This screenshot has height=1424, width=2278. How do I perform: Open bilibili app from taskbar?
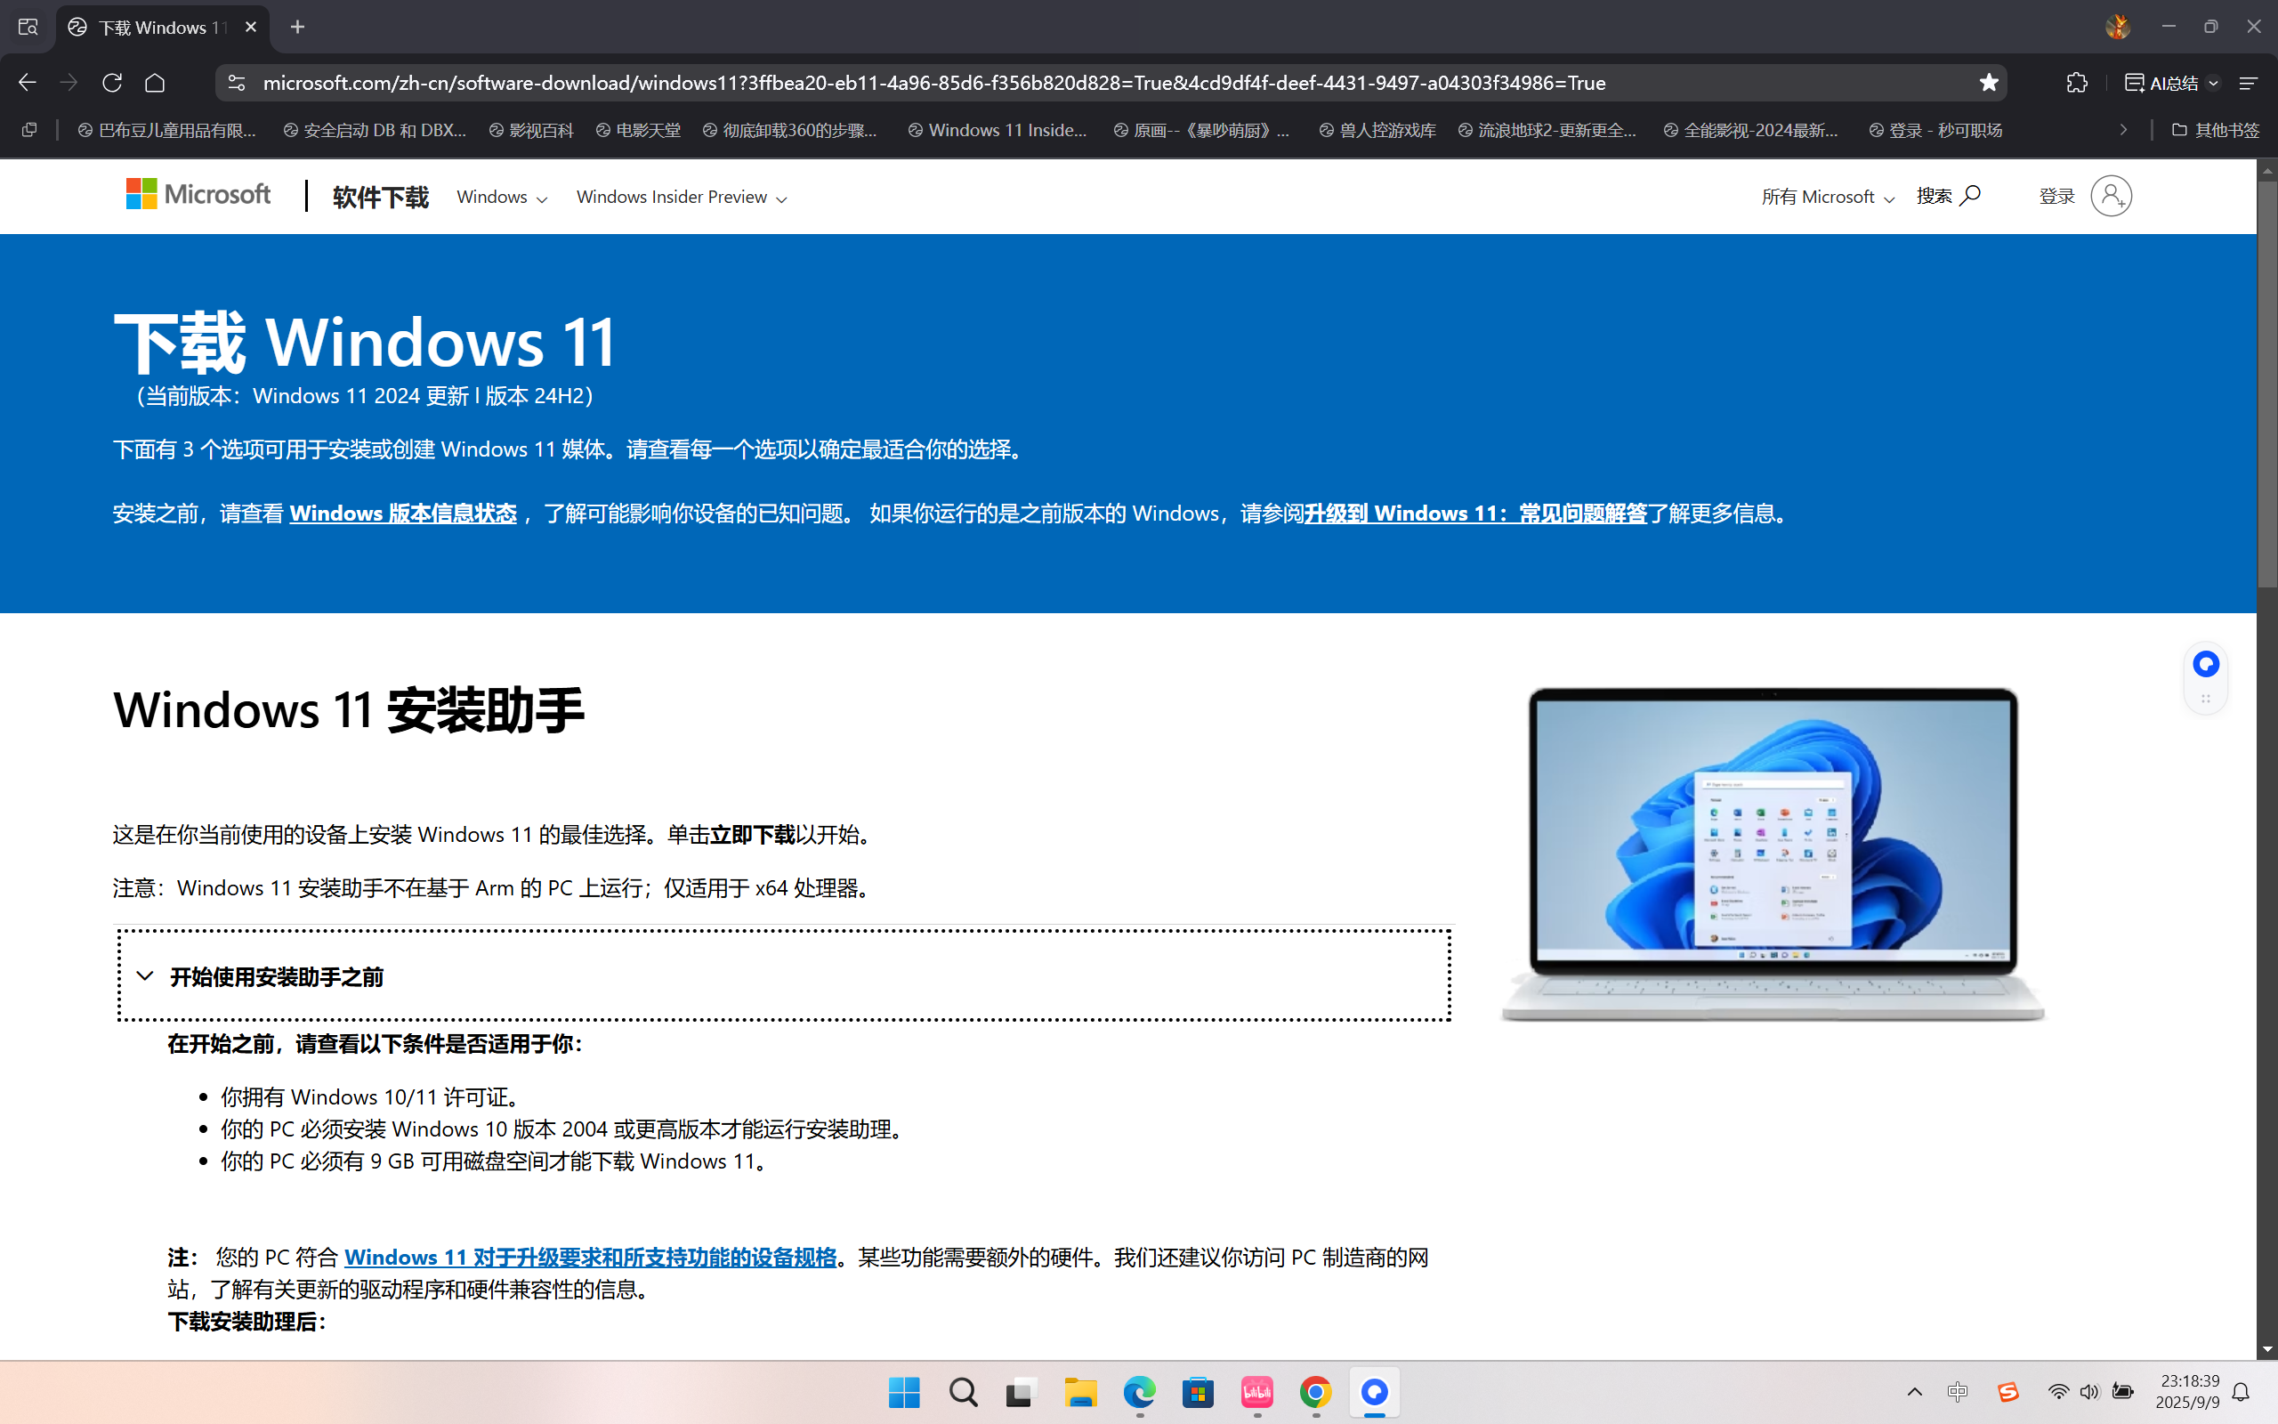(1256, 1392)
